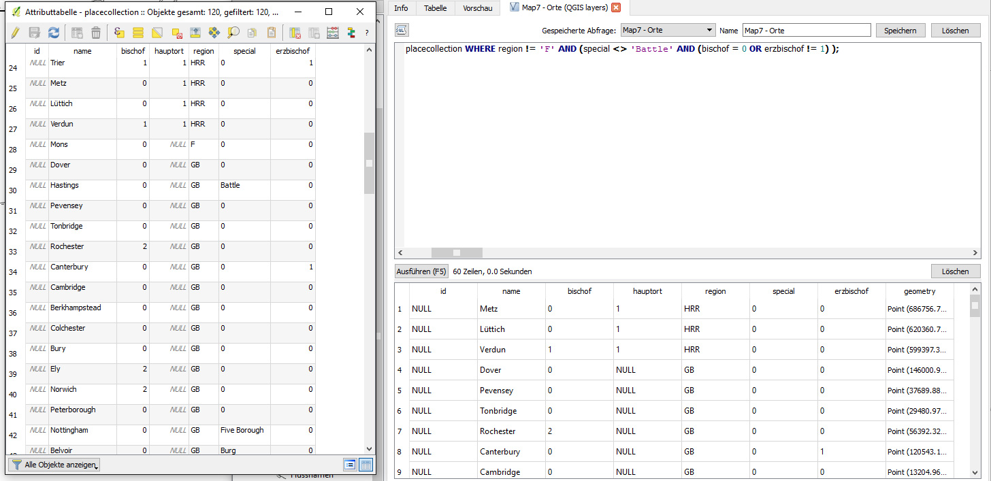Image resolution: width=991 pixels, height=481 pixels.
Task: Click the Löschen button above the results table
Action: (956, 271)
